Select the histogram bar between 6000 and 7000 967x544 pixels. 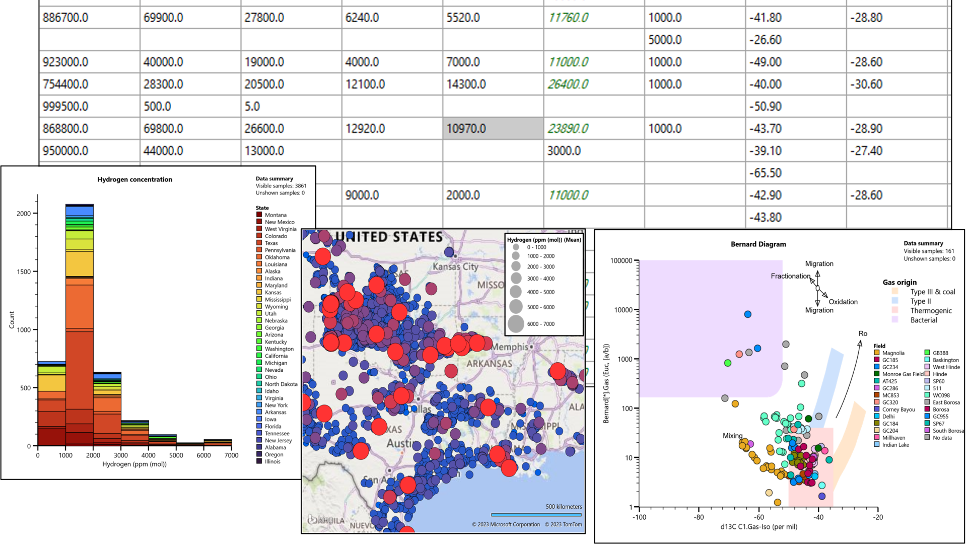point(218,443)
